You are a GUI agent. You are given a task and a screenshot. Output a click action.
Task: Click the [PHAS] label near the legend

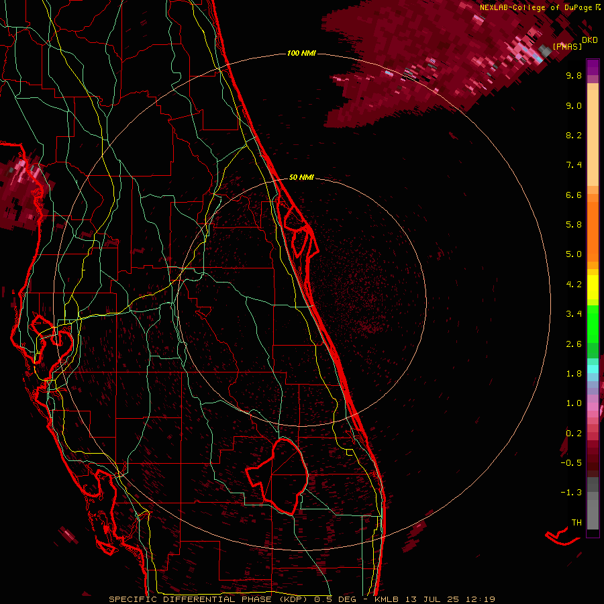(567, 46)
